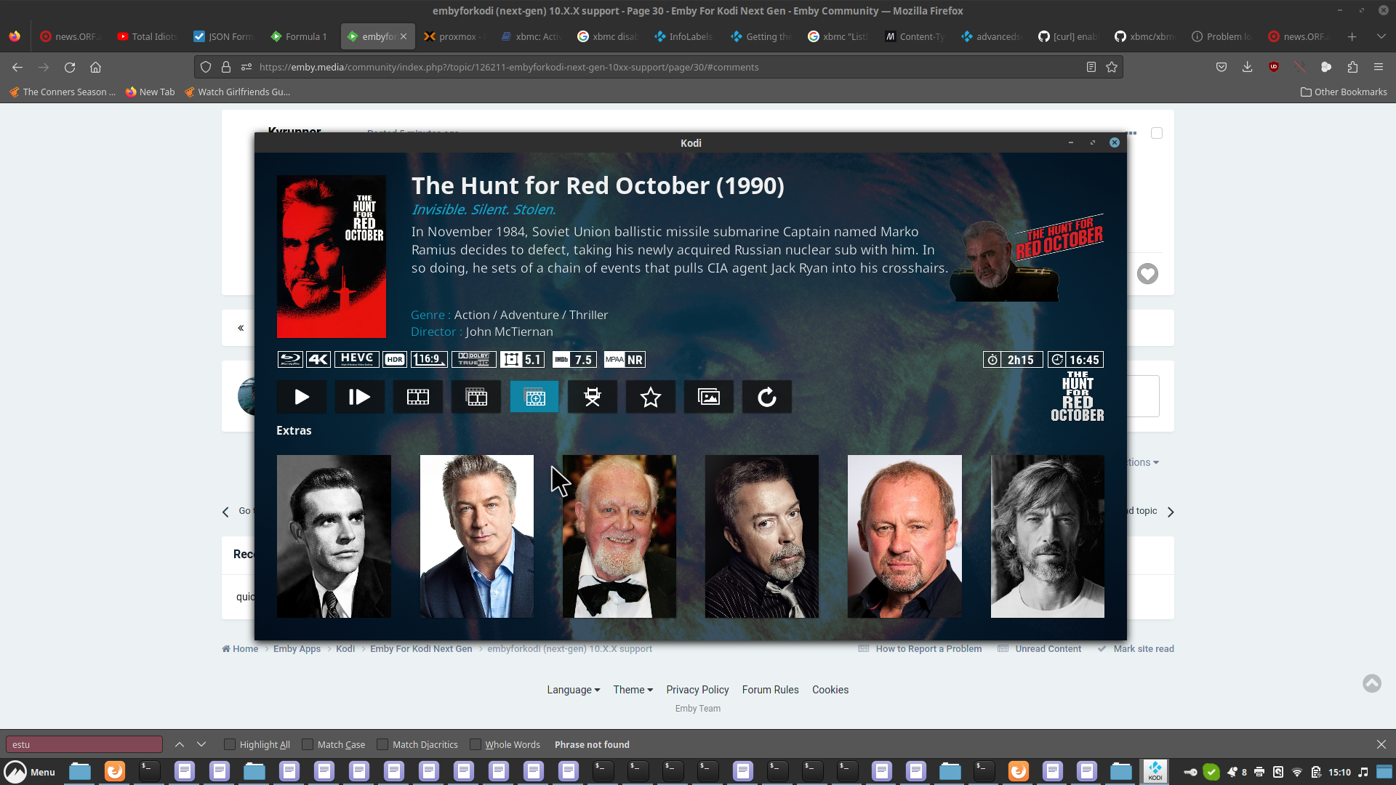Viewport: 1396px width, 785px height.
Task: Click the director's chair icon
Action: click(x=593, y=397)
